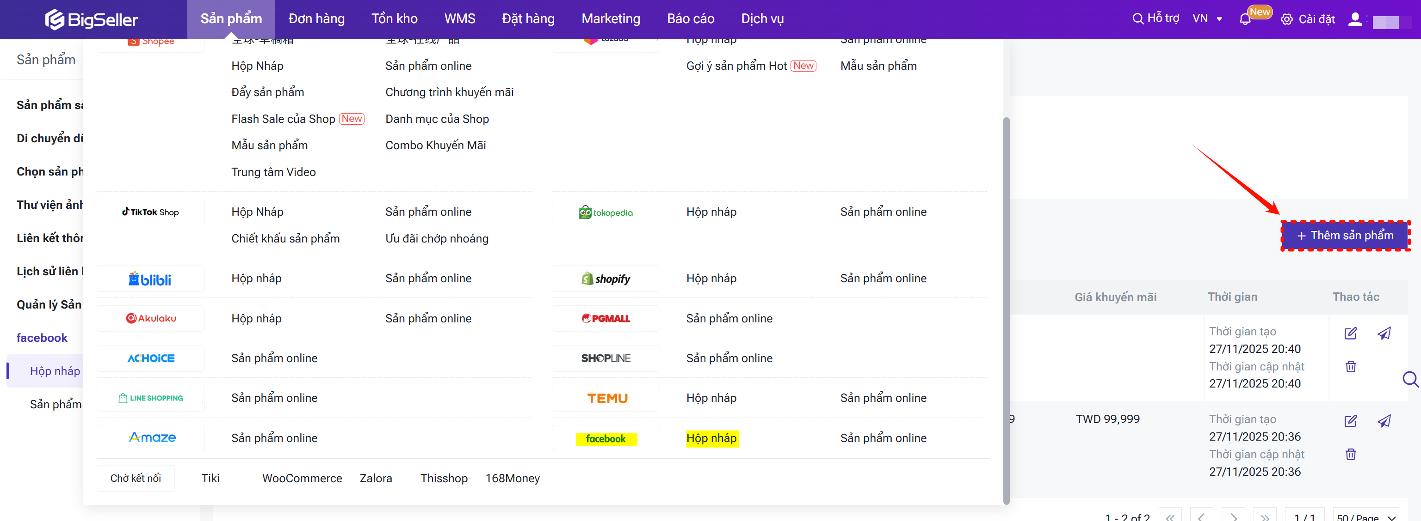Screen dimensions: 1421x521
Task: Select the Shopify platform logo tile
Action: coord(605,279)
